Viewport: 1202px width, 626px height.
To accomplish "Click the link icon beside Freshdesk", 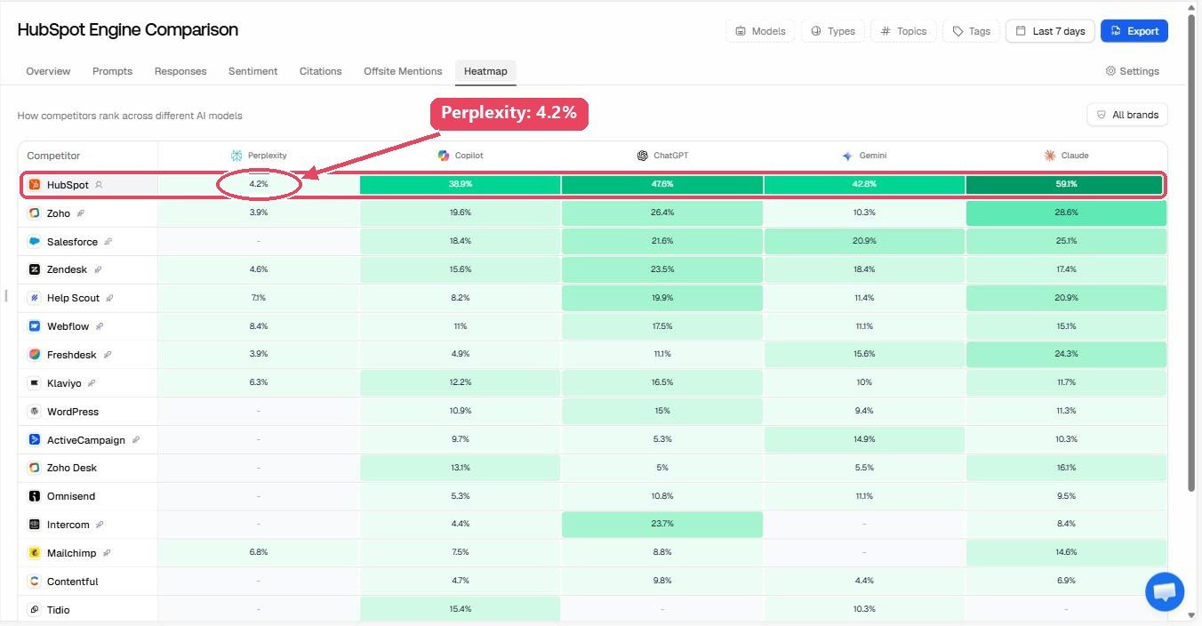I will pos(107,355).
